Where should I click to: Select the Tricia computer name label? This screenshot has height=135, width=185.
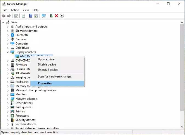[14, 22]
